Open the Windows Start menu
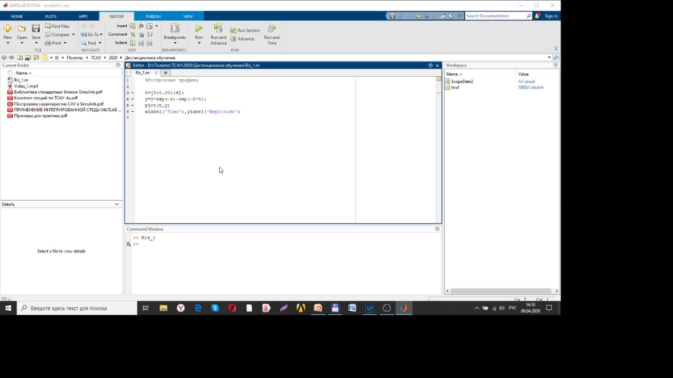The width and height of the screenshot is (673, 378). (x=8, y=308)
